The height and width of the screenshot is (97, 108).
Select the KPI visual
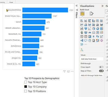[x=102, y=33]
